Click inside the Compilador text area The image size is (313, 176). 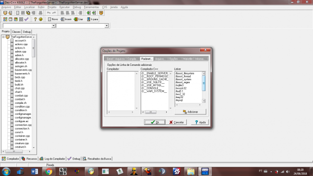(x=121, y=91)
